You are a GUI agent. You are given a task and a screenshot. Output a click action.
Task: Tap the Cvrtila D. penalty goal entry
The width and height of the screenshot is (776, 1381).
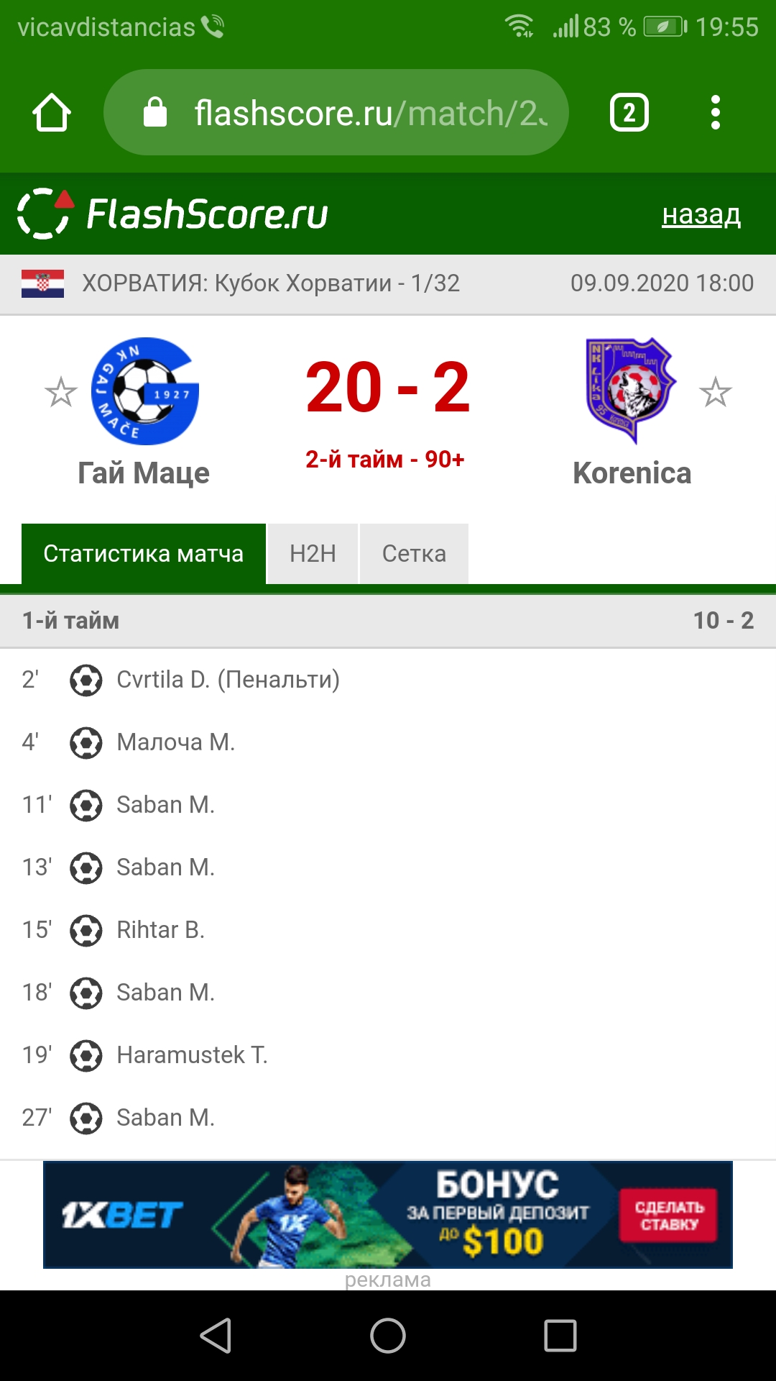point(228,680)
